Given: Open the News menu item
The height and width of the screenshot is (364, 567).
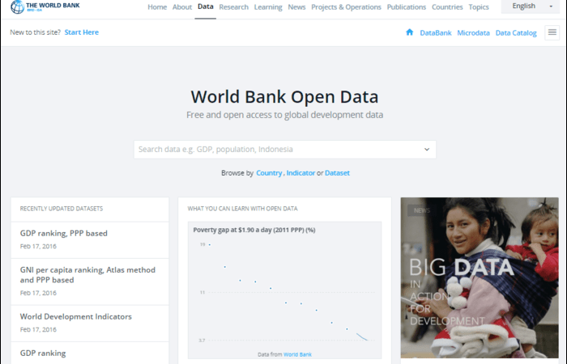Looking at the screenshot, I should pyautogui.click(x=296, y=6).
